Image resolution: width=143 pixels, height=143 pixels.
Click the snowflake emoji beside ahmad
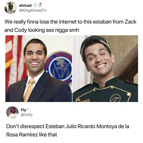point(35,5)
